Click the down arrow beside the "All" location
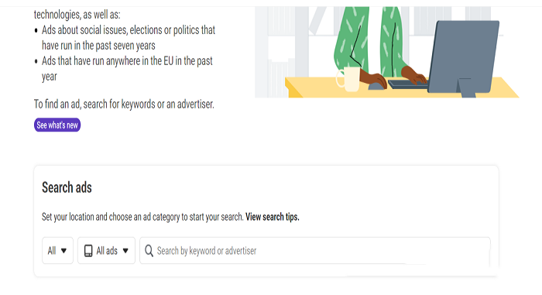This screenshot has width=542, height=295. (x=63, y=251)
